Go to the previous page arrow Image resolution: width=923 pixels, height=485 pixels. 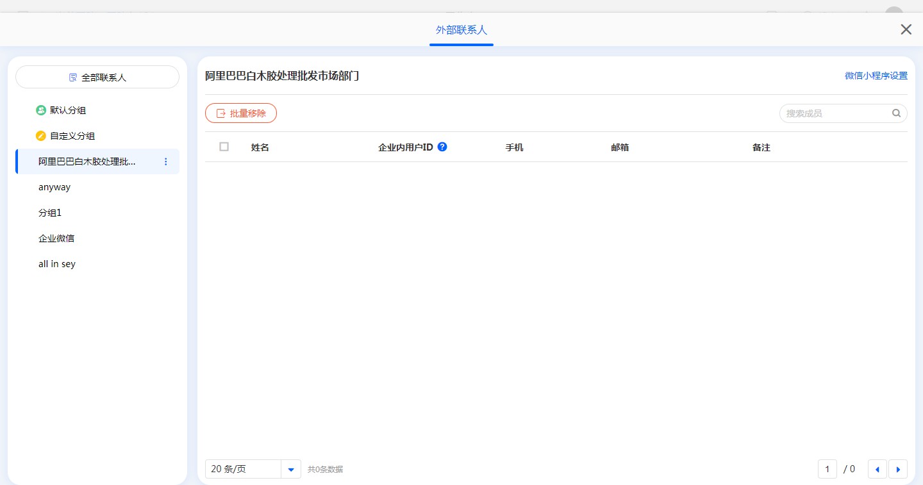877,469
